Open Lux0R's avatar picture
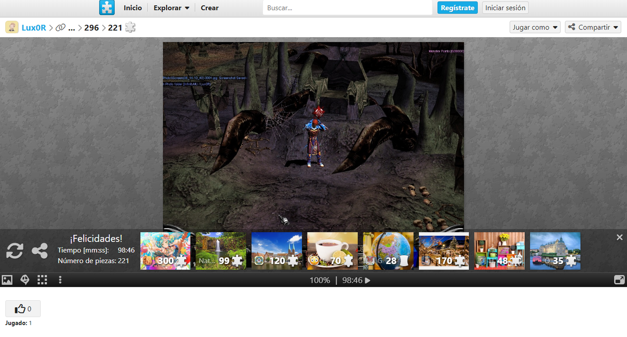 coord(12,27)
